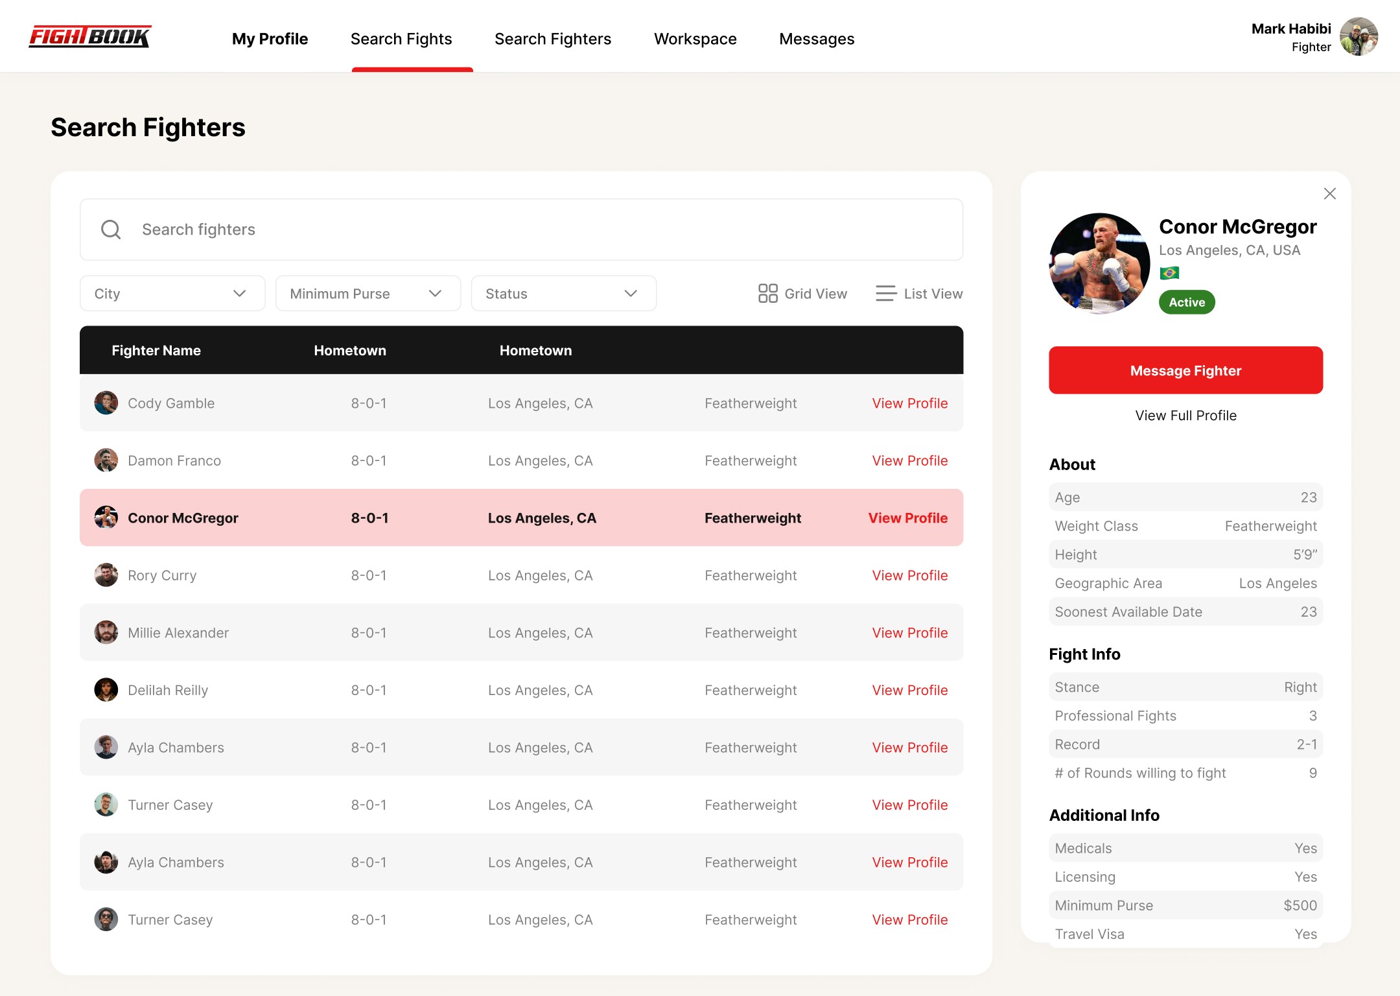View Profile for Delilah Reilly
The height and width of the screenshot is (996, 1400).
pyautogui.click(x=910, y=690)
